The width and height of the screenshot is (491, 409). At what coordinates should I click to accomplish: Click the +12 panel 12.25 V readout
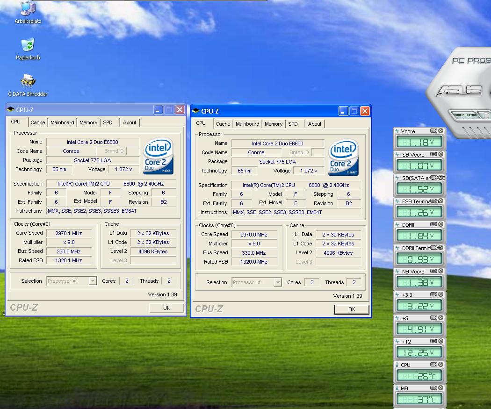[419, 352]
